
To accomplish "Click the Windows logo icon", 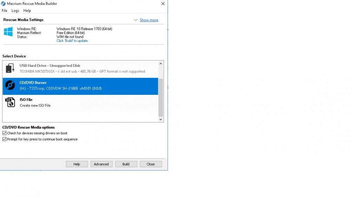I will [x=8, y=32].
